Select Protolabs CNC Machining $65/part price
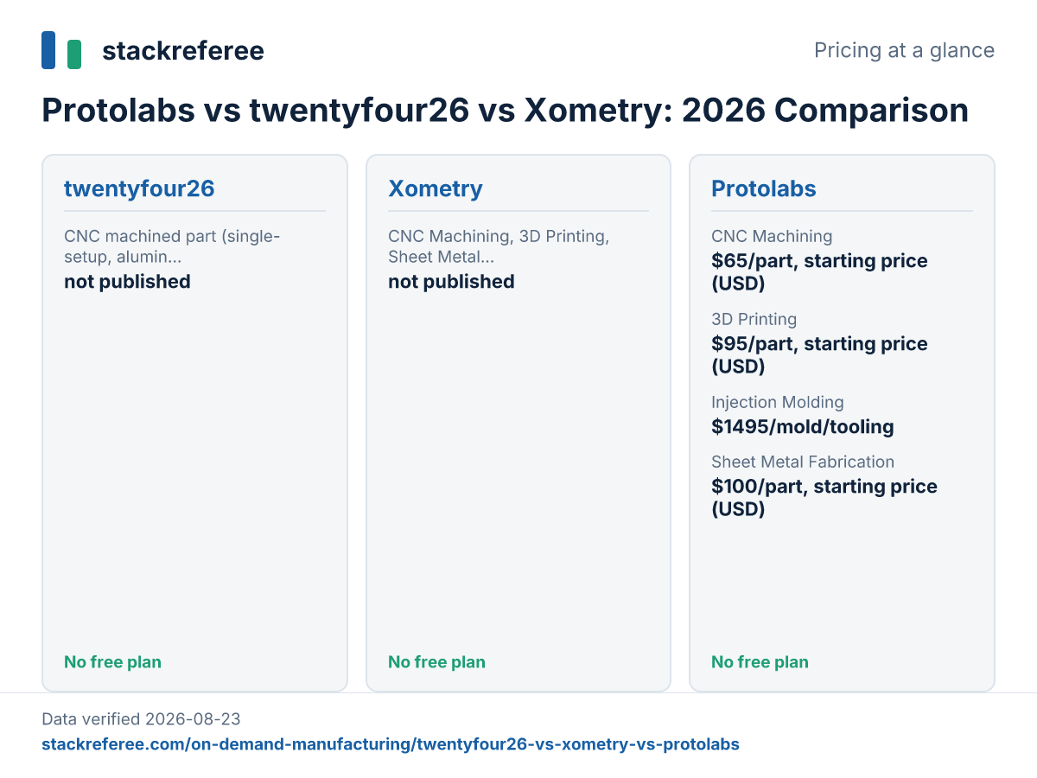This screenshot has width=1037, height=778. click(x=819, y=272)
